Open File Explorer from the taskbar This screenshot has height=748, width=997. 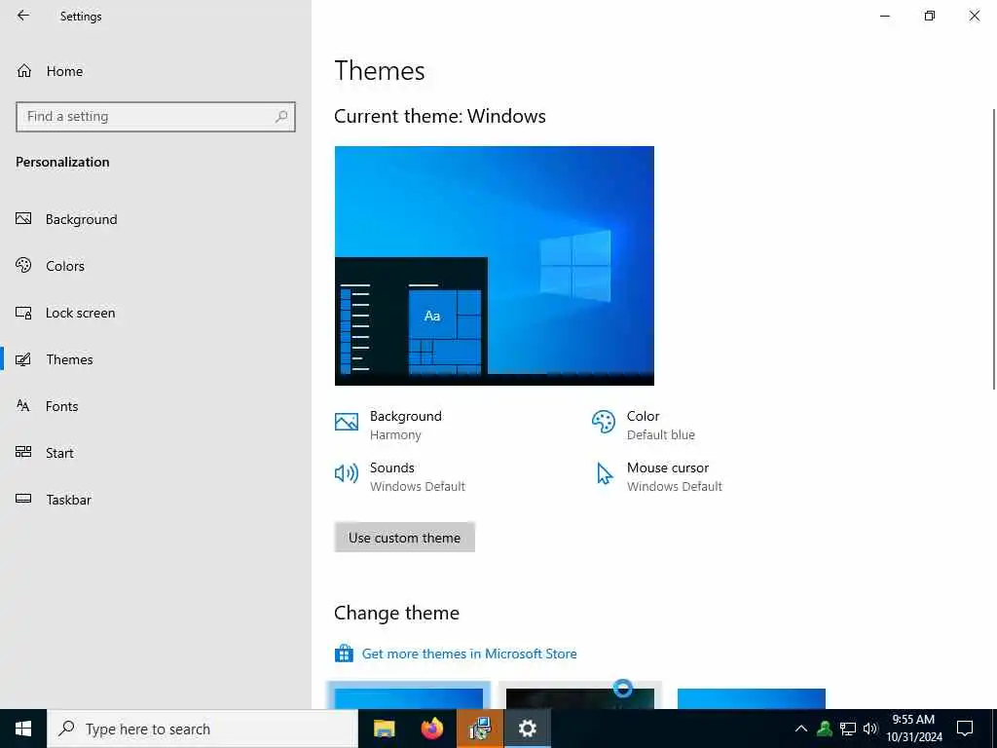point(384,729)
